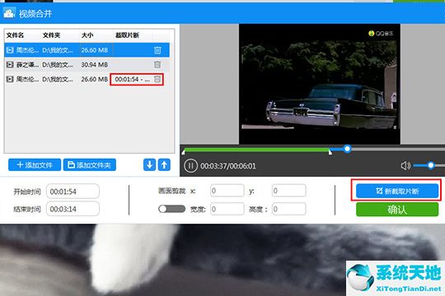The image size is (445, 296).
Task: Click 新截取片断 button
Action: (x=397, y=191)
